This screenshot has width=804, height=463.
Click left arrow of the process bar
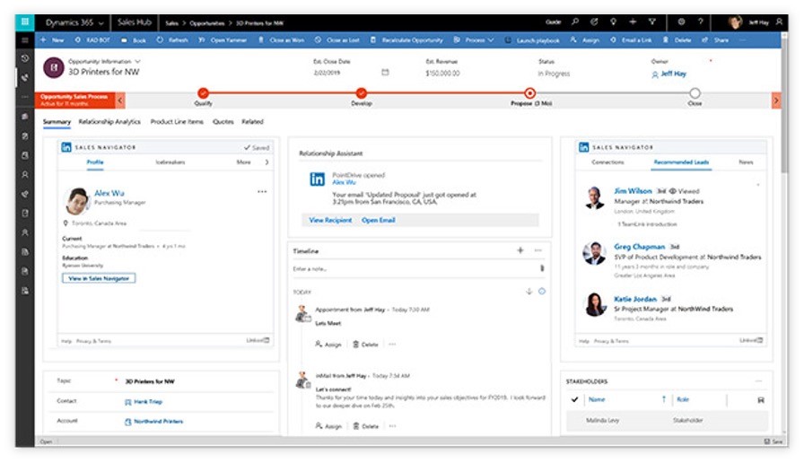coord(119,100)
